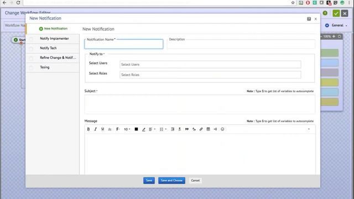
Task: Click the fit-to-screen icon beside zoom plus
Action: (x=339, y=36)
